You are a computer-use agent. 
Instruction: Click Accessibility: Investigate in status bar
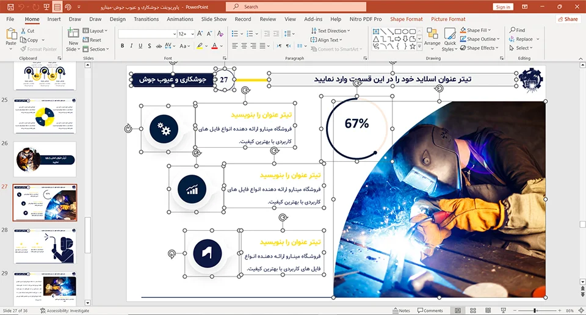65,311
